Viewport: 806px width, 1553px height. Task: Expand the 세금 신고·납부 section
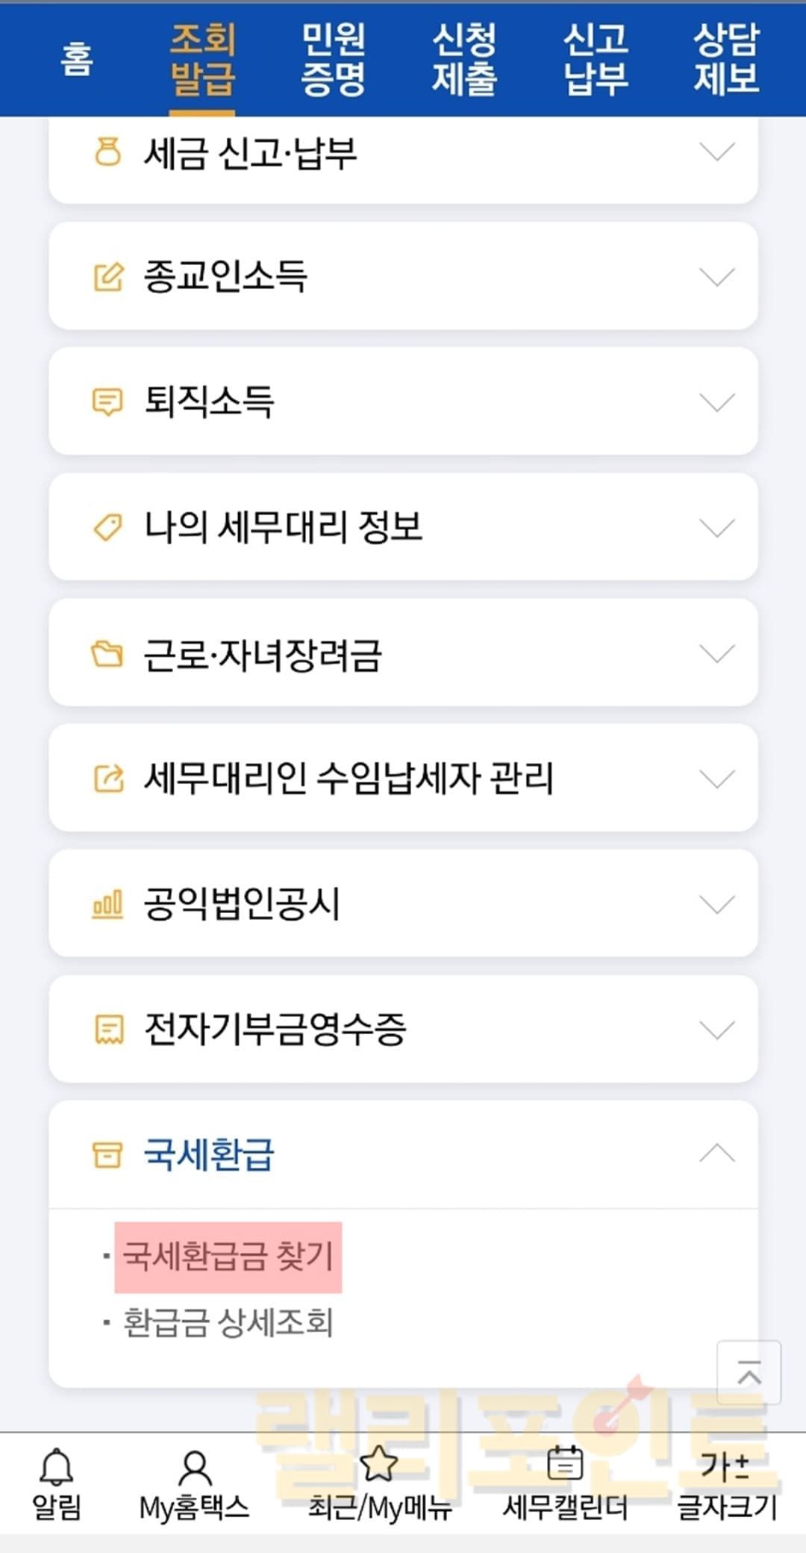point(403,153)
